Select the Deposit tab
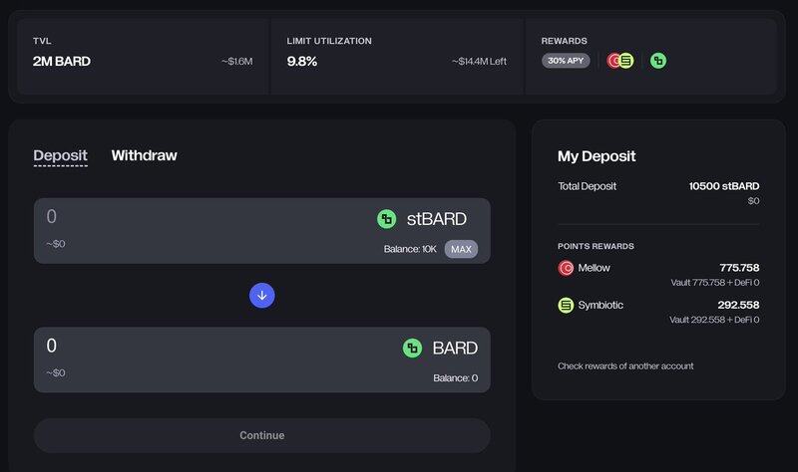798x472 pixels. pyautogui.click(x=60, y=155)
